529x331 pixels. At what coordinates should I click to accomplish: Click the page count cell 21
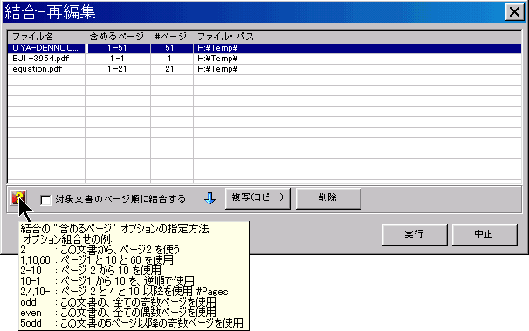pos(172,69)
